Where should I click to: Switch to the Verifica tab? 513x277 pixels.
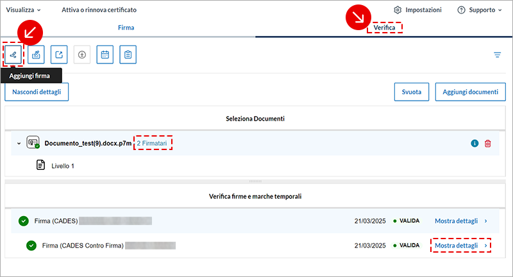coord(384,28)
